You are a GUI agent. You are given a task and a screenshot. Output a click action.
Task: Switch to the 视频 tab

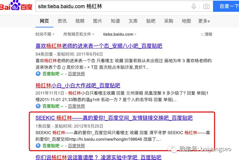80,21
